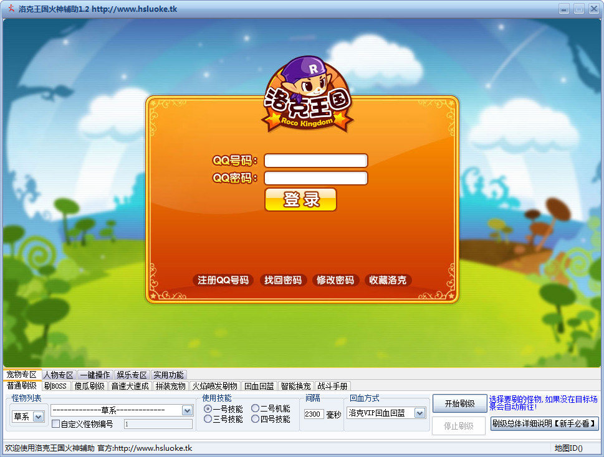Switch to the 宠物专区 tab

22,375
